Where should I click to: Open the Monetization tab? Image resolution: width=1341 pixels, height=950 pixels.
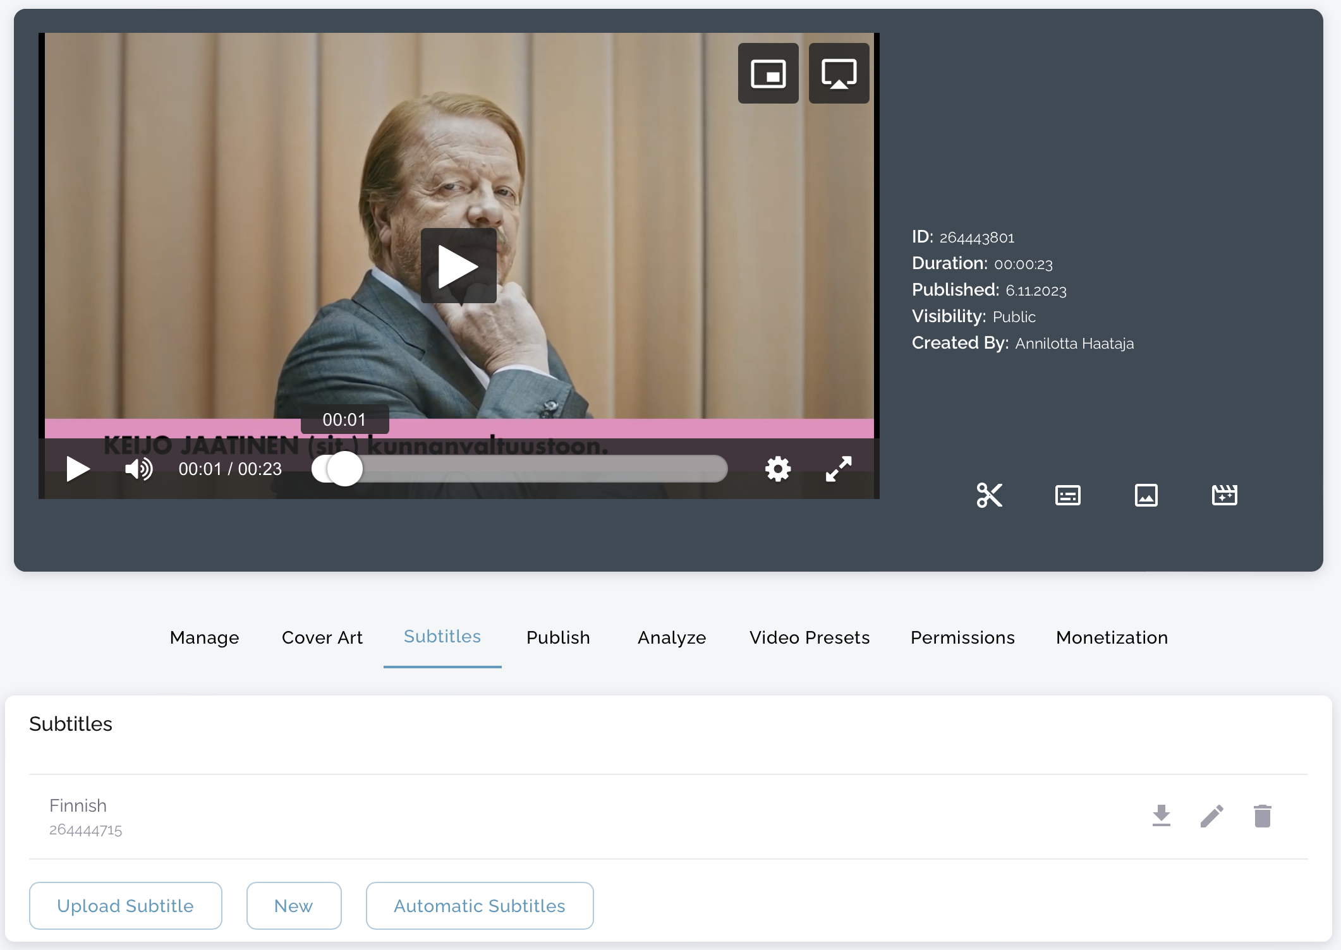1112,637
